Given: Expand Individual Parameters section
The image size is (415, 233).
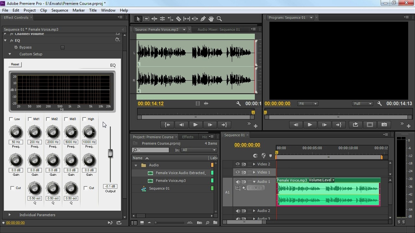Looking at the screenshot, I should 10,215.
